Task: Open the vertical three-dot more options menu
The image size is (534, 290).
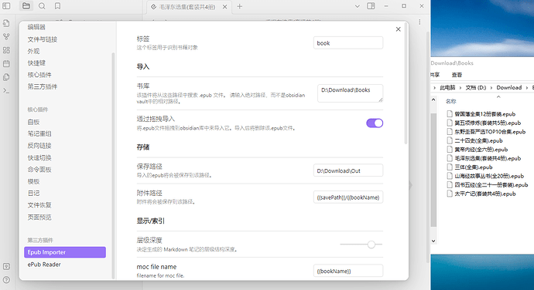Action: tap(419, 22)
